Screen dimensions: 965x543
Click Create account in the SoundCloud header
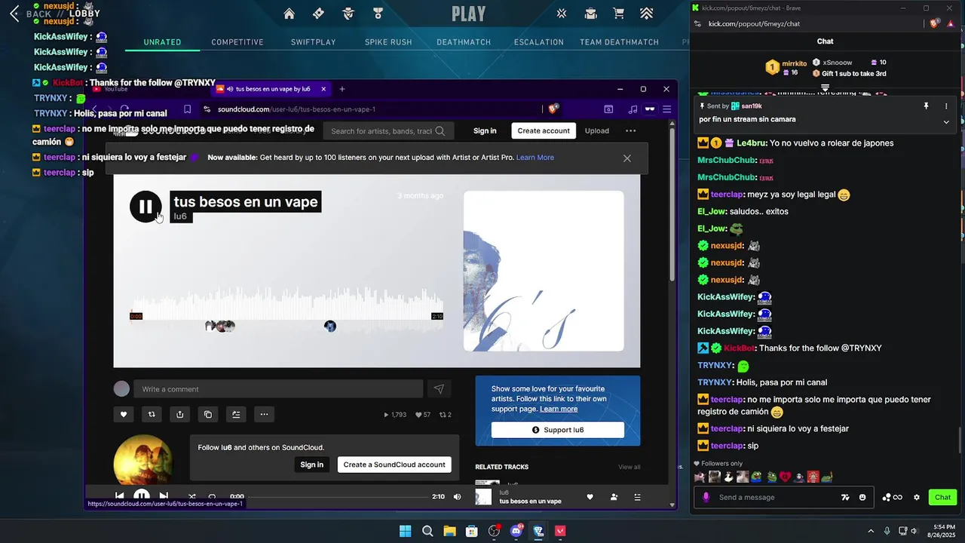pyautogui.click(x=544, y=131)
